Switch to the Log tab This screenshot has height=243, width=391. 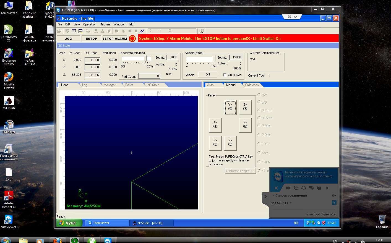pyautogui.click(x=85, y=85)
